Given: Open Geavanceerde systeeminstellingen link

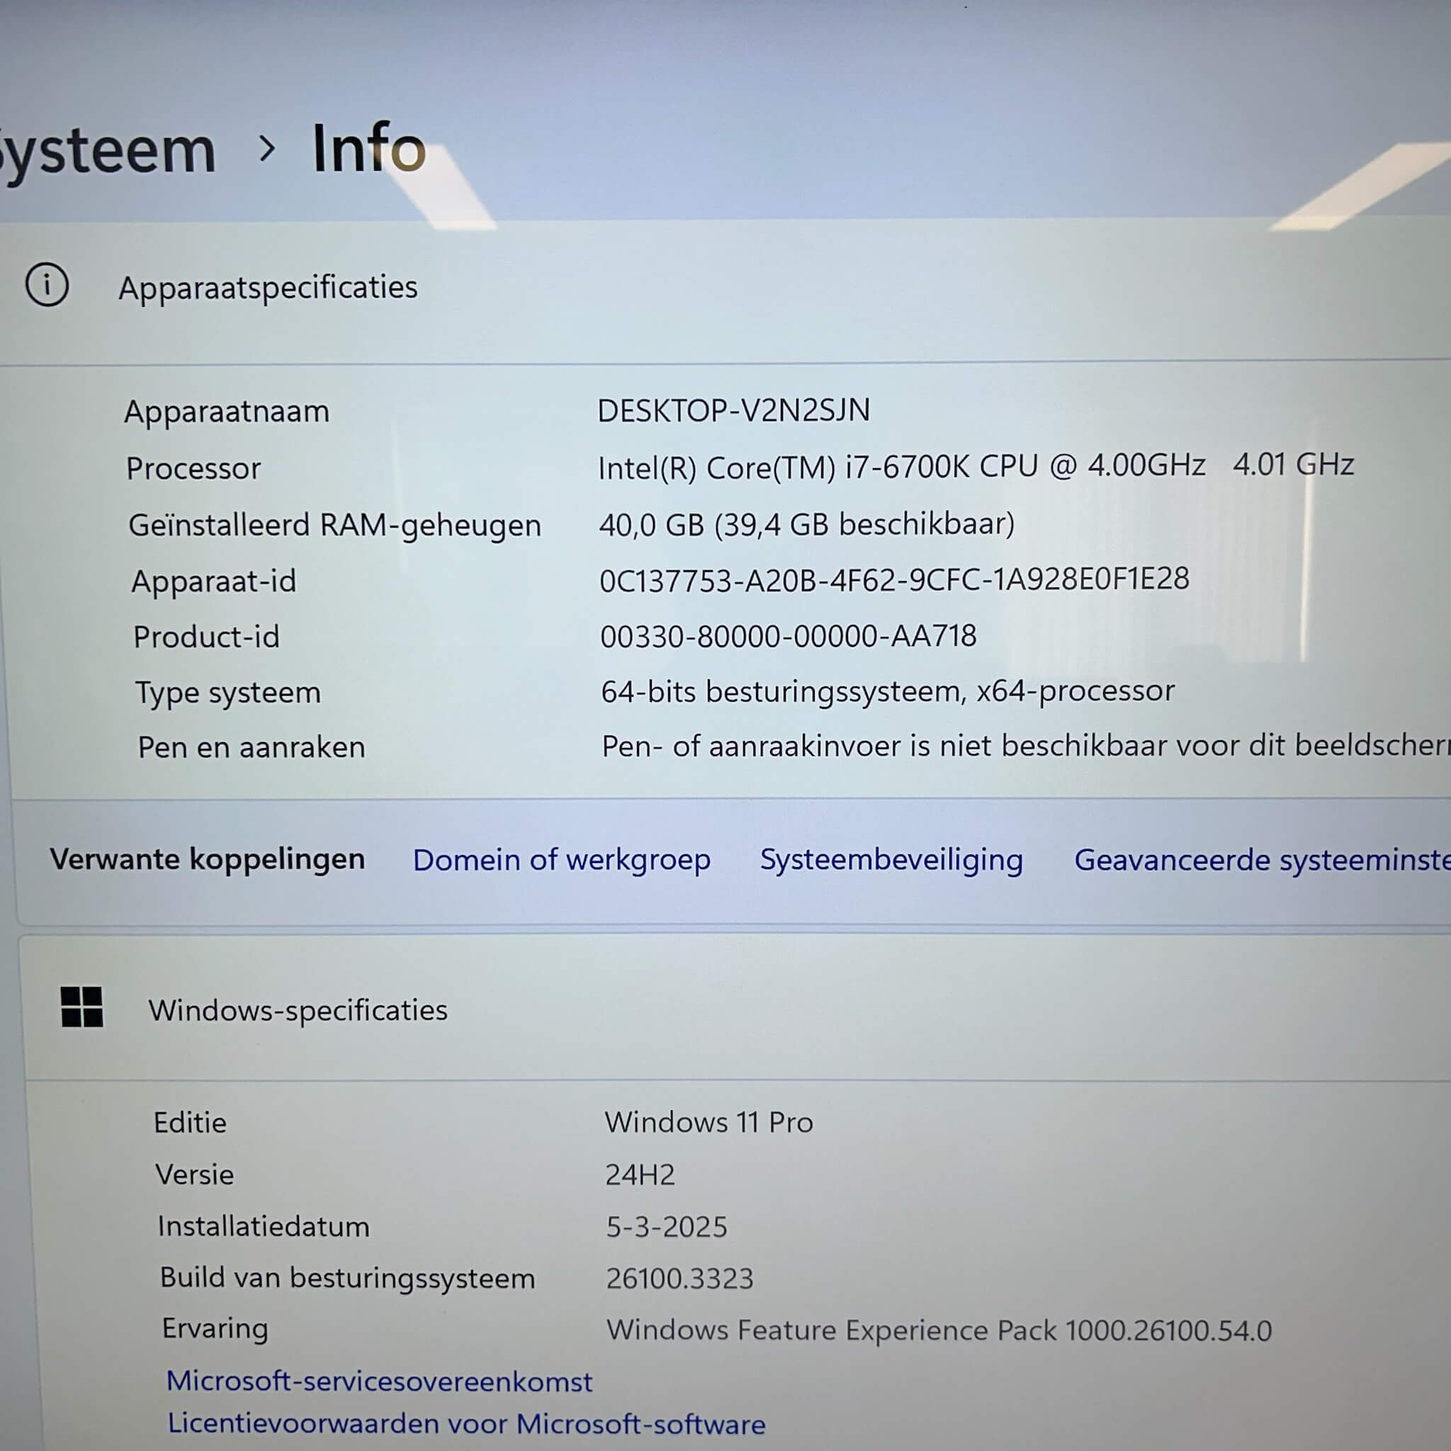Looking at the screenshot, I should [x=1263, y=860].
